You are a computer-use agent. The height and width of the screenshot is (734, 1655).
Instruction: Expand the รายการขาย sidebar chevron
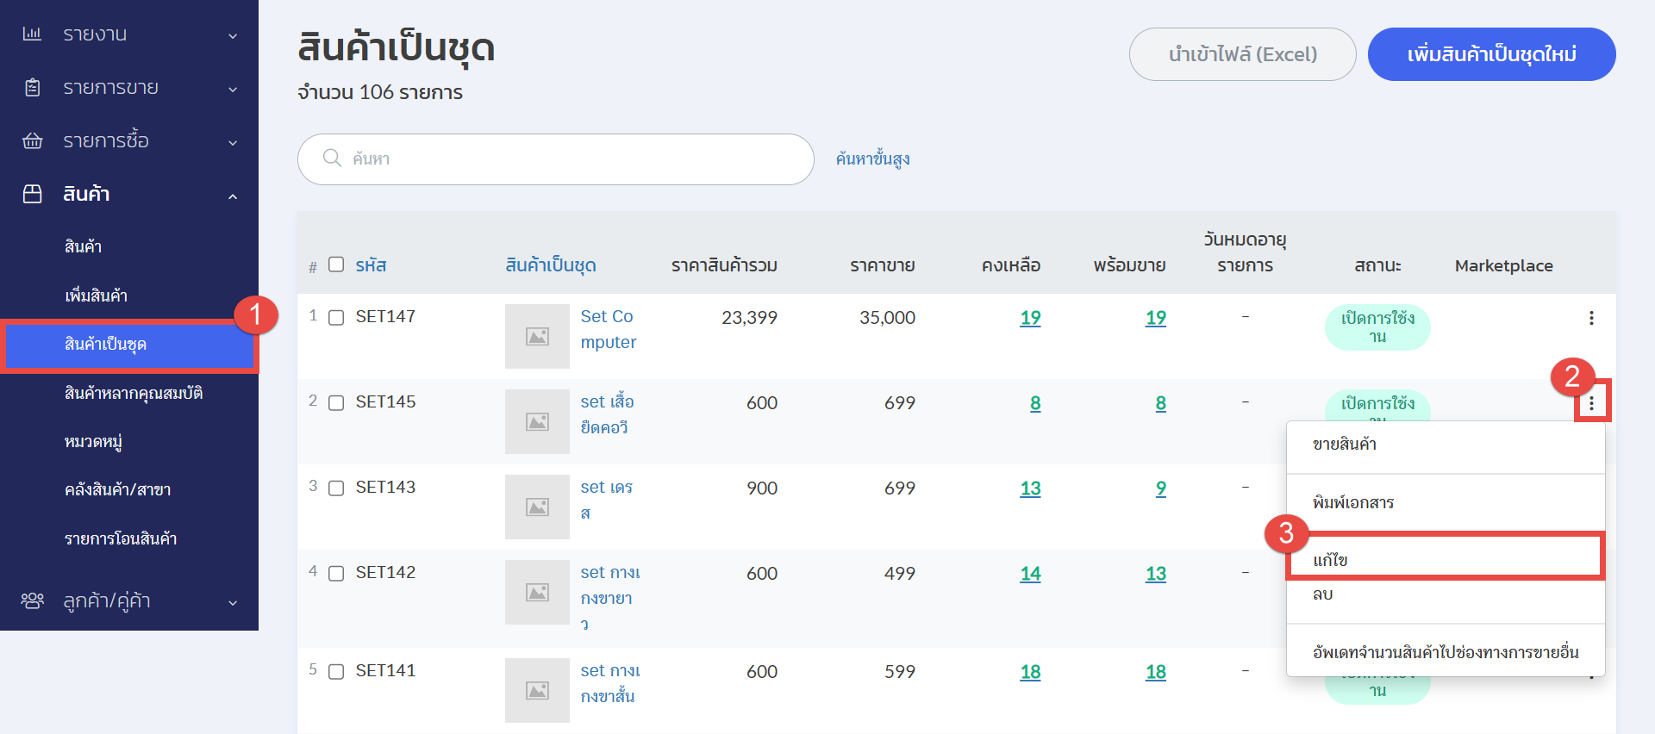[x=233, y=89]
